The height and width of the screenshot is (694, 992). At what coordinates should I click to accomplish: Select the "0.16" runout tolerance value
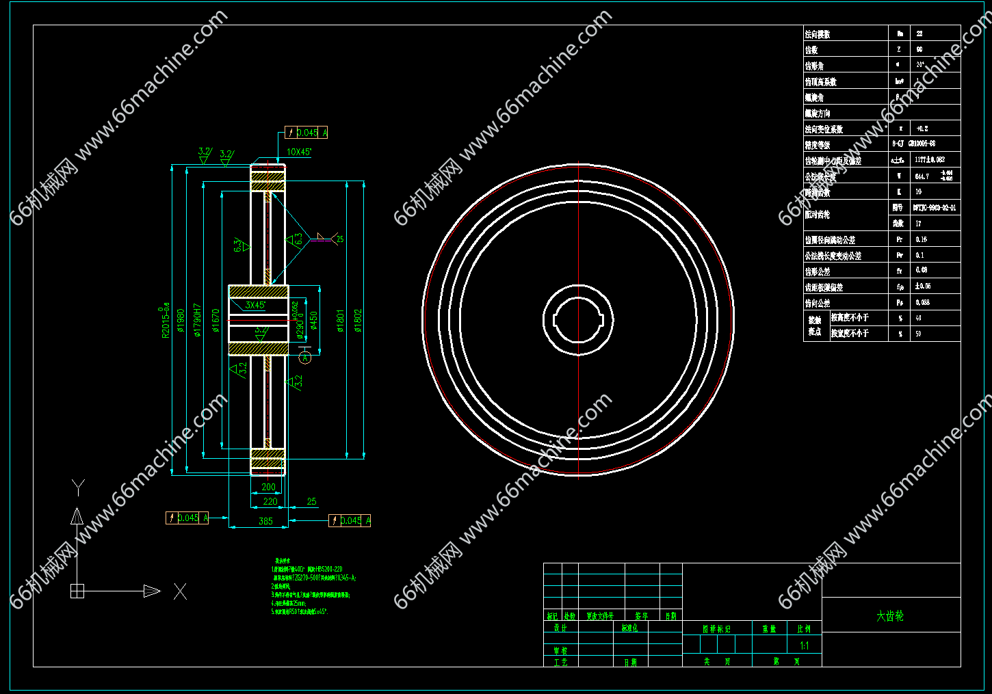(921, 239)
